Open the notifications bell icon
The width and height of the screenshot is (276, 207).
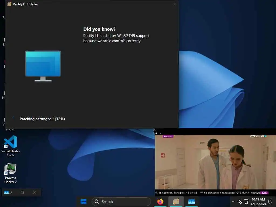pyautogui.click(x=270, y=202)
